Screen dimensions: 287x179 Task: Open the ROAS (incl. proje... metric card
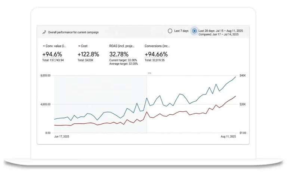[124, 55]
